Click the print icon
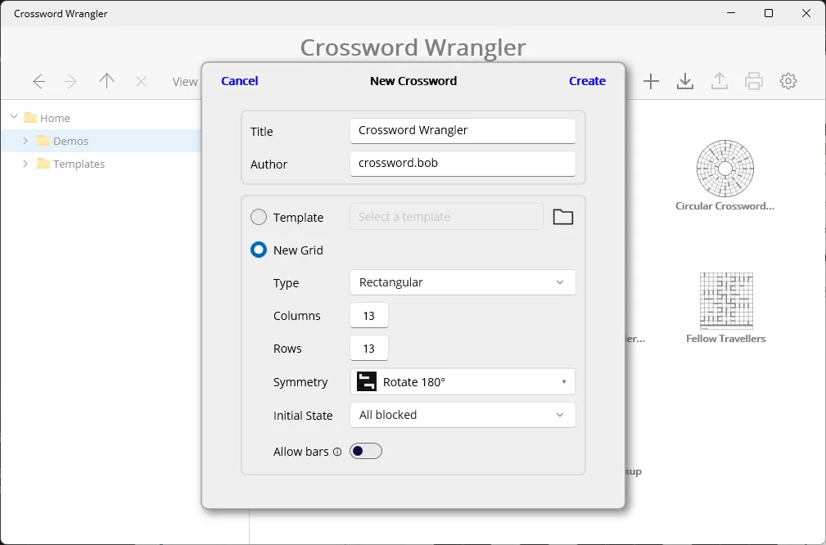The image size is (826, 545). pos(754,81)
